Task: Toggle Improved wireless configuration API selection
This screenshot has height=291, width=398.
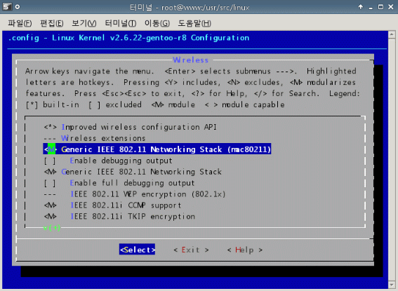Action: pyautogui.click(x=51, y=127)
